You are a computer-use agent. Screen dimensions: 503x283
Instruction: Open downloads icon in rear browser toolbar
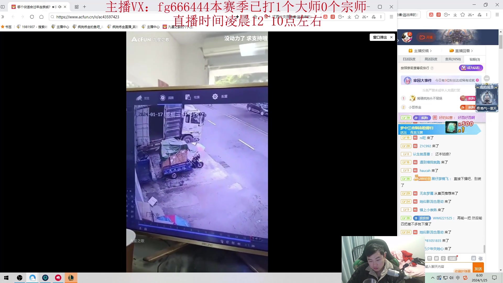(x=455, y=15)
